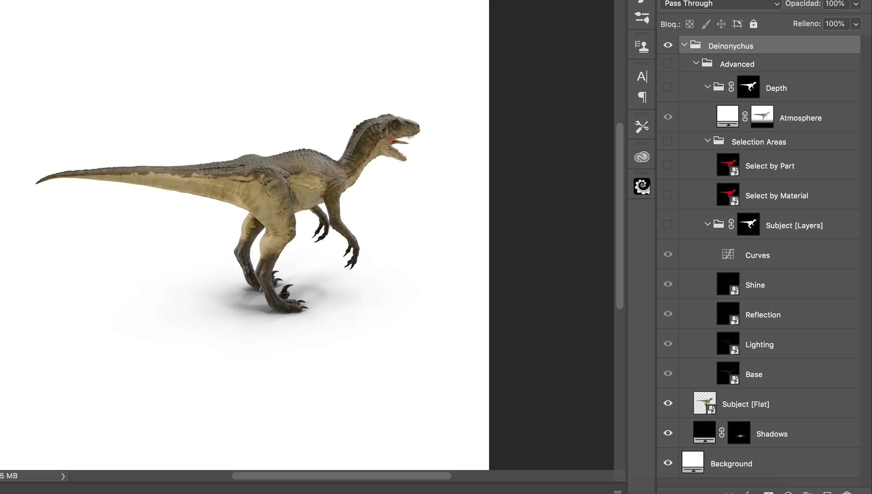Open the Character panel icon
872x494 pixels.
642,76
